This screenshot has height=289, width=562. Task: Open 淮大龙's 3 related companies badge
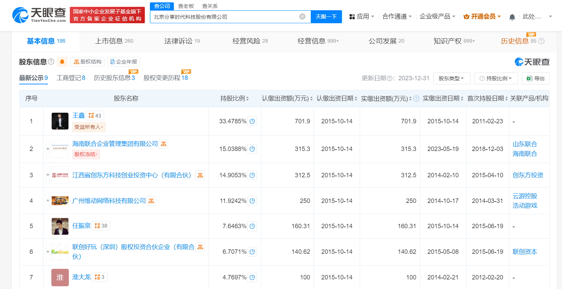(x=100, y=277)
